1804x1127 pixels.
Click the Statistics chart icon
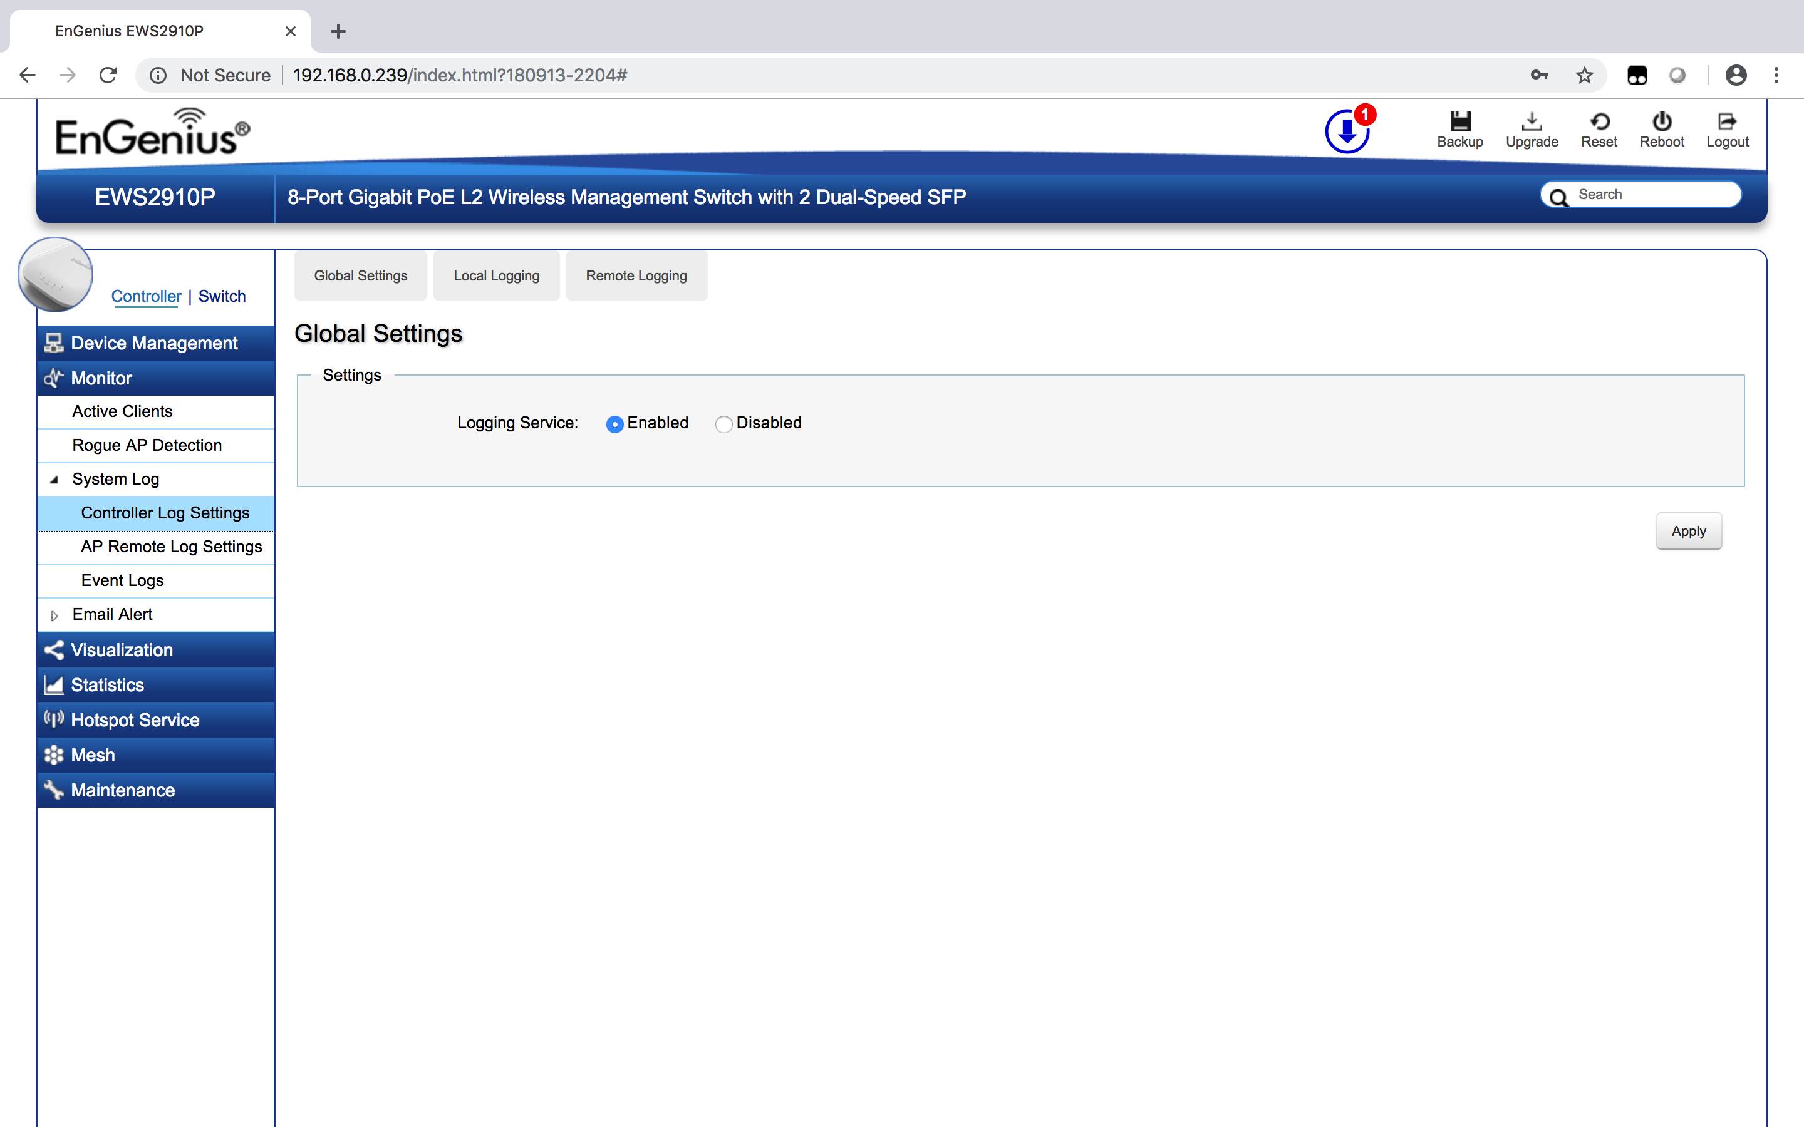tap(54, 685)
